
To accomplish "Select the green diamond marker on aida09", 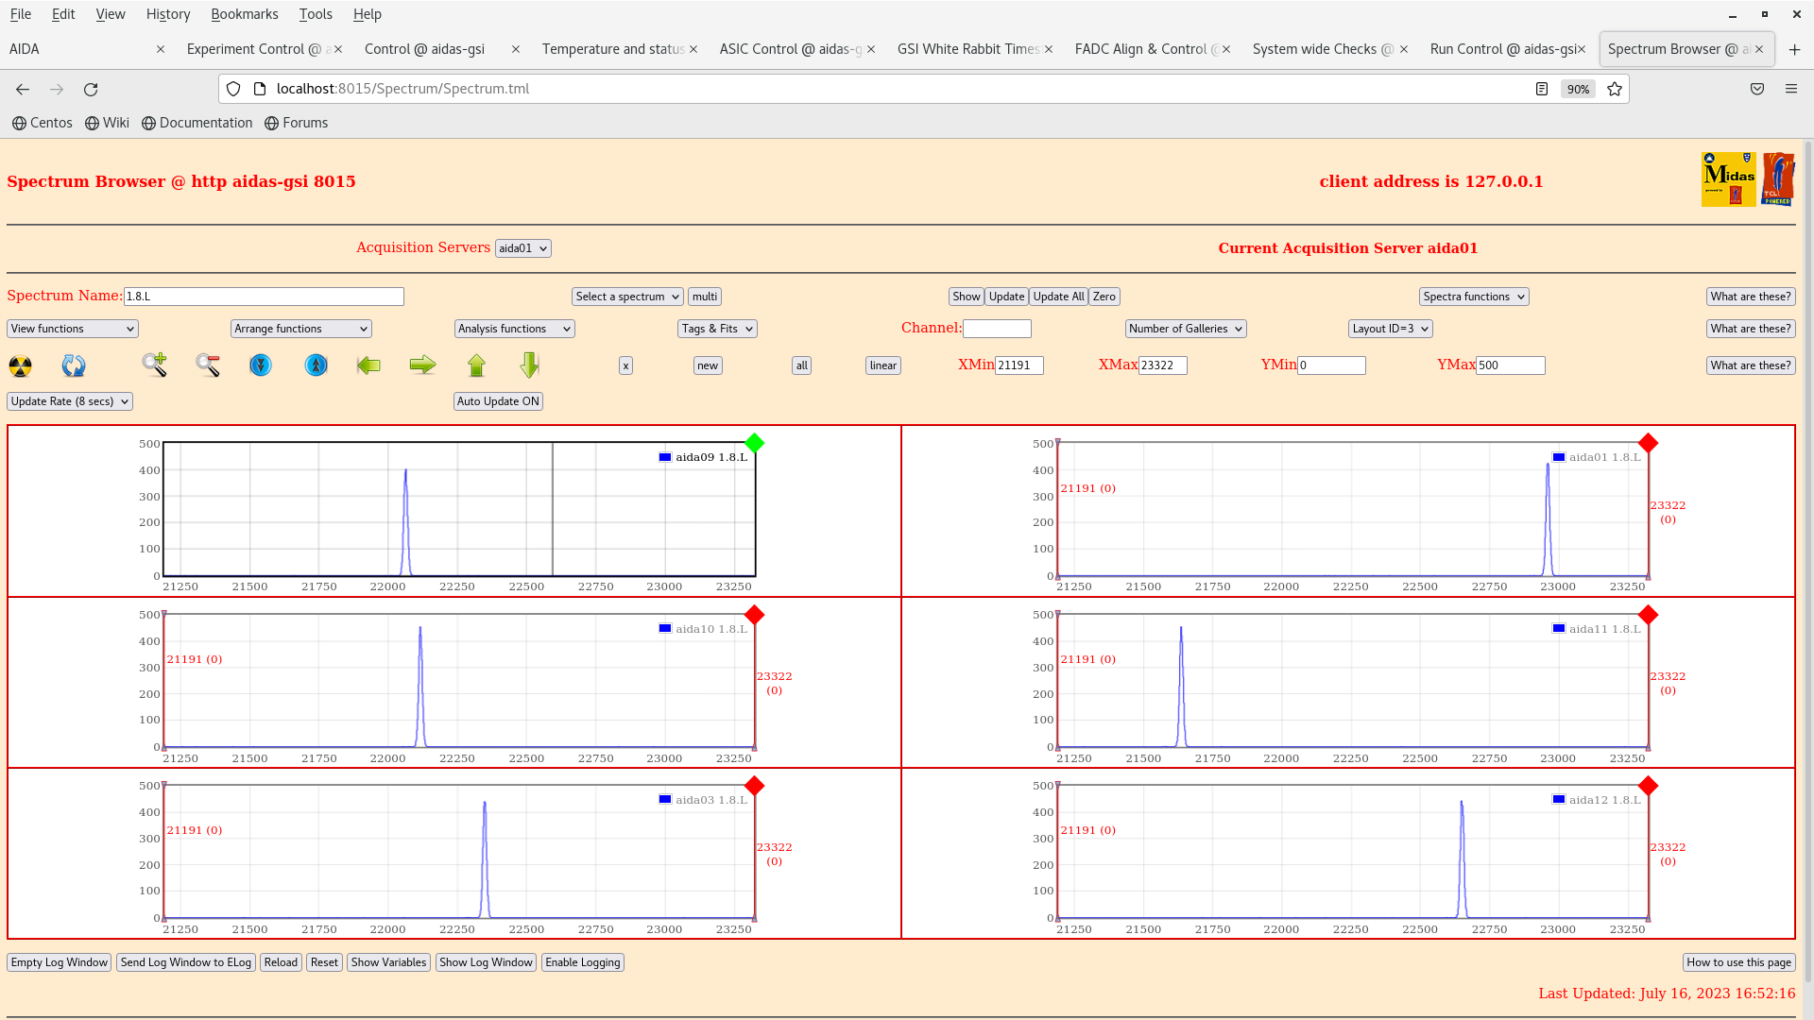I will [x=754, y=443].
